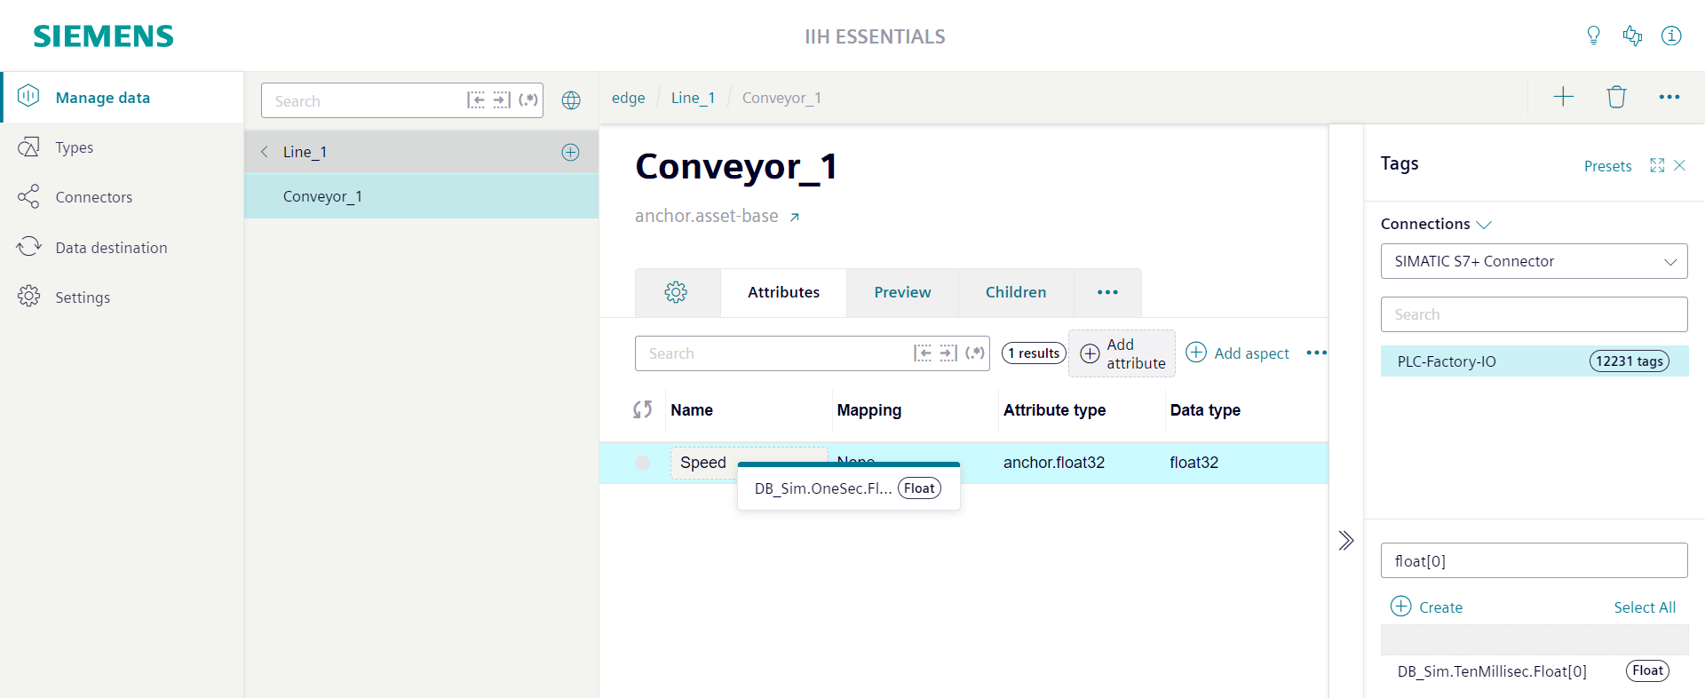Screen dimensions: 1705x698
Task: Open anchor.asset-base type link
Action: [718, 216]
